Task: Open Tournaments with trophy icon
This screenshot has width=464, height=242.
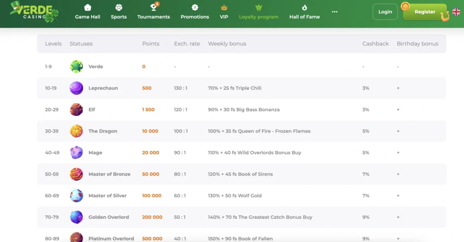Action: click(x=154, y=12)
